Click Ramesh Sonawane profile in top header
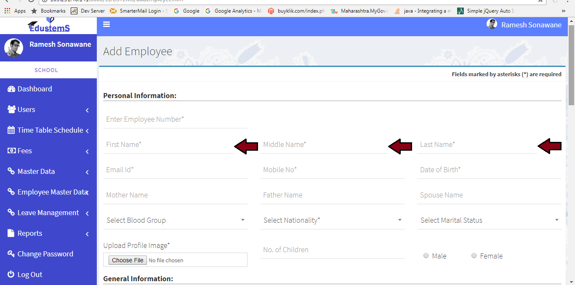 pyautogui.click(x=524, y=25)
